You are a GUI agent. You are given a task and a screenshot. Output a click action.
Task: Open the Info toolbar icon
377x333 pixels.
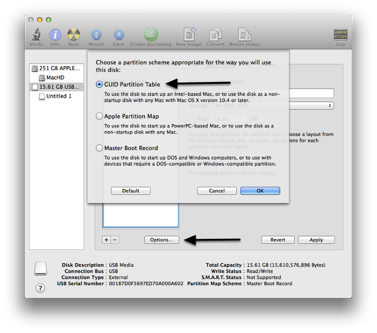[55, 35]
